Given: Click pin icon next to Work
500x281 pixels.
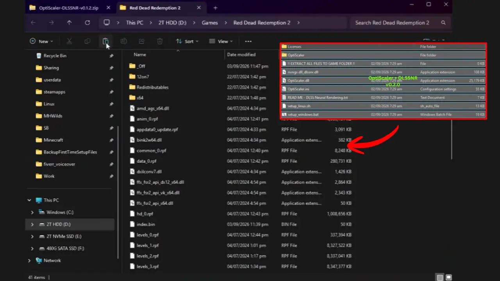Looking at the screenshot, I should pos(111,176).
